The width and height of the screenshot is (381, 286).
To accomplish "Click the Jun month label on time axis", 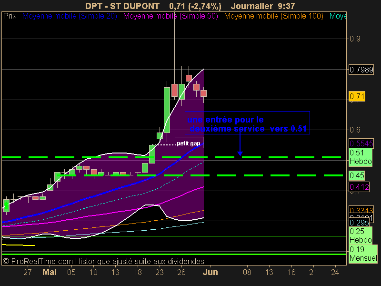I will point(210,272).
